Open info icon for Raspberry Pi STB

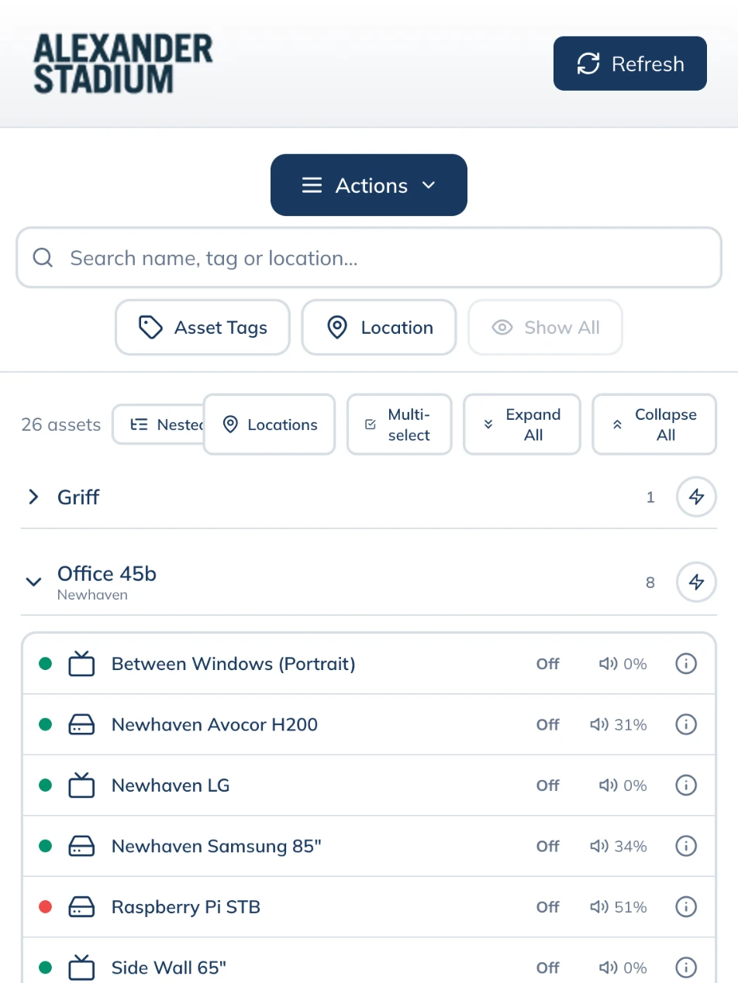pyautogui.click(x=686, y=906)
